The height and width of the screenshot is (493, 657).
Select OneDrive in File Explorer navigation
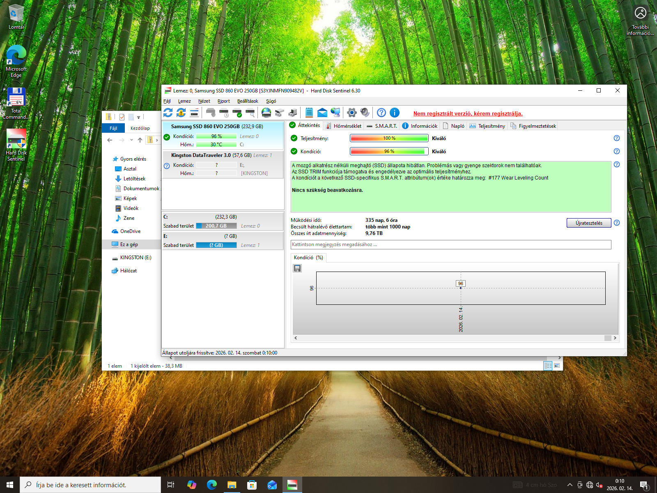point(130,231)
